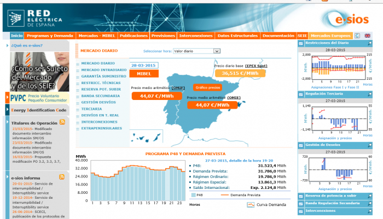383x219 pixels.
Task: Switch language with the UK flag icon
Action: click(367, 35)
